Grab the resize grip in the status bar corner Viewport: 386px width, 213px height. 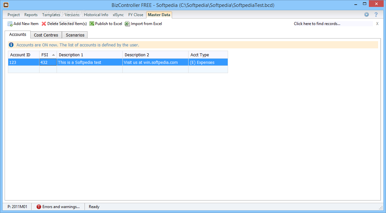pos(381,208)
